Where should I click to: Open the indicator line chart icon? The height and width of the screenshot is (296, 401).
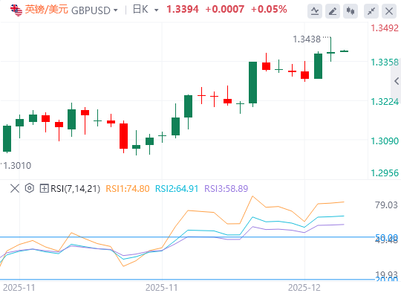(x=315, y=11)
